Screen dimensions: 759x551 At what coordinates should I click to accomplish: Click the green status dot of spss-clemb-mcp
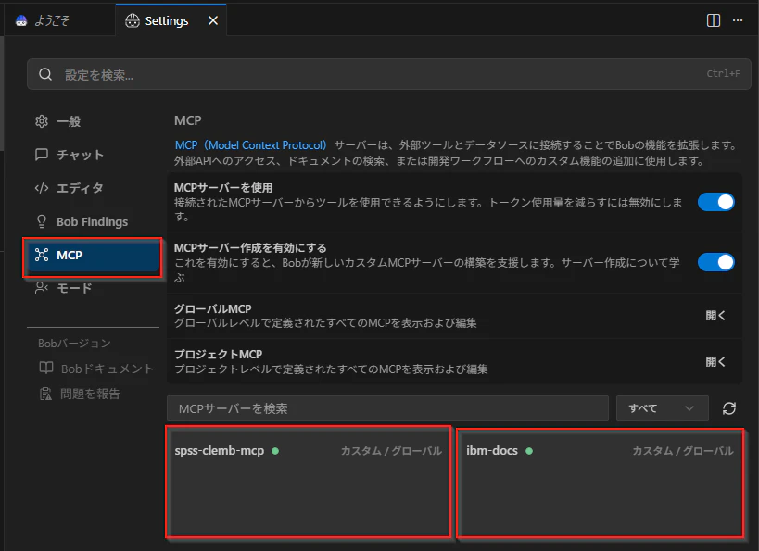pos(275,451)
